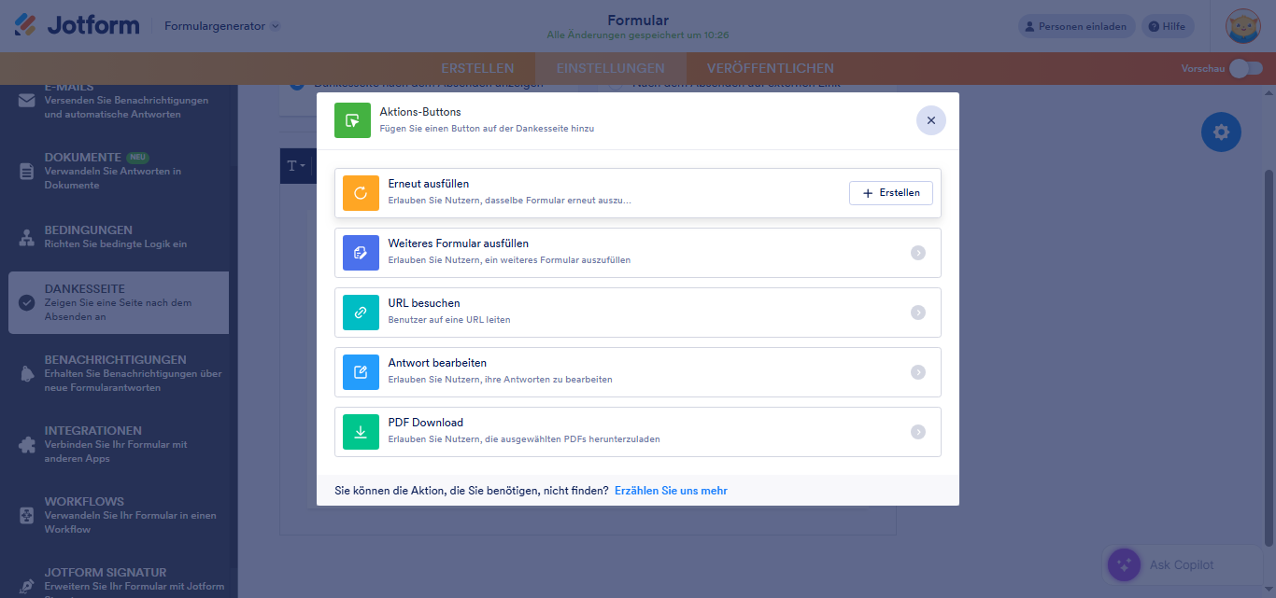This screenshot has height=598, width=1276.
Task: Expand the PDF Download arrow
Action: [x=918, y=432]
